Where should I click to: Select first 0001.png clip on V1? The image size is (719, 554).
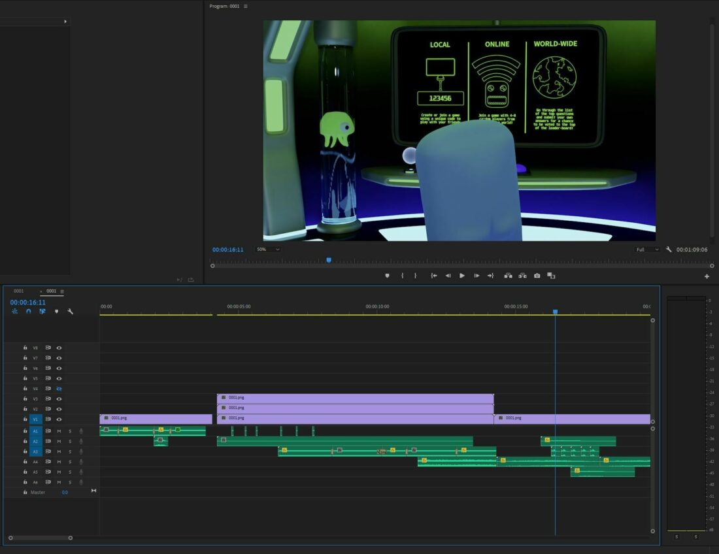point(156,418)
